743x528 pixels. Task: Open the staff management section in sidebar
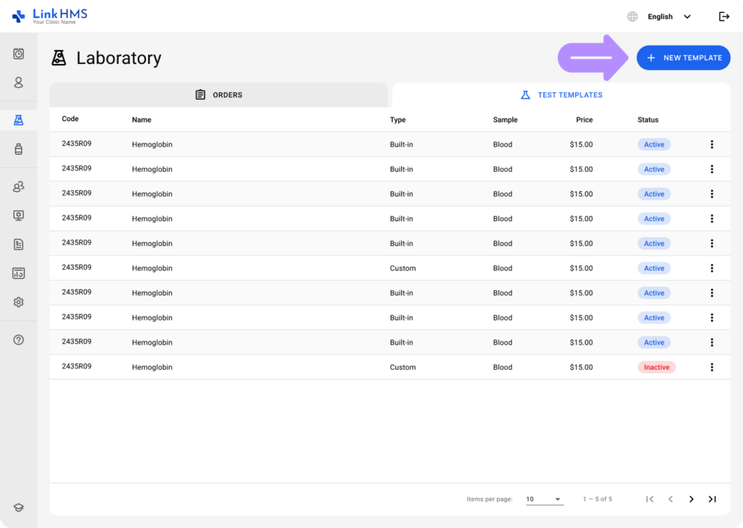(x=18, y=186)
